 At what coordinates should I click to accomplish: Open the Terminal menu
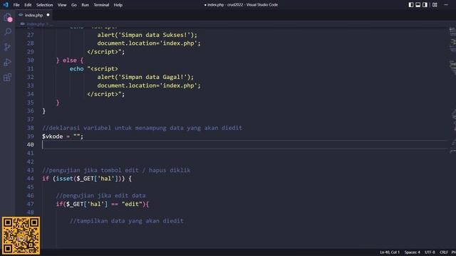101,5
